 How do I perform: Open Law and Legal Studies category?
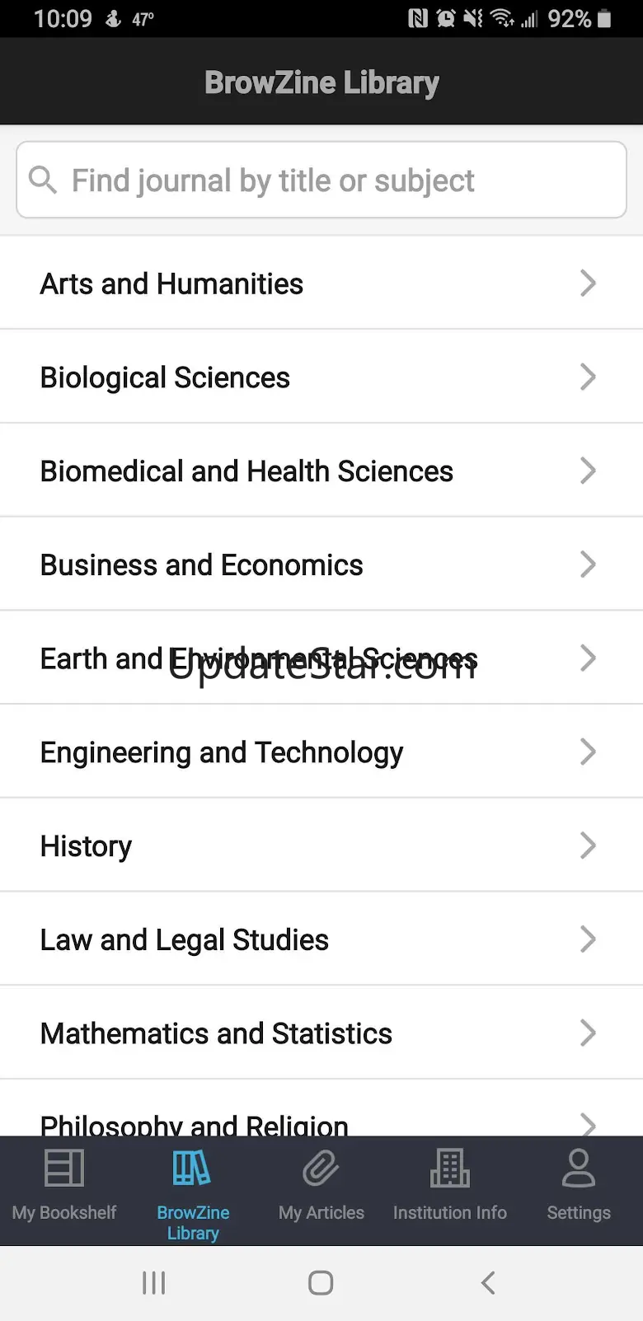321,939
